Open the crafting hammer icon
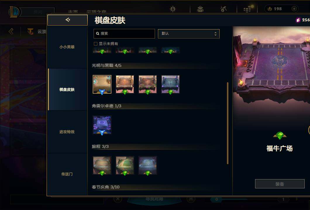 point(223,9)
